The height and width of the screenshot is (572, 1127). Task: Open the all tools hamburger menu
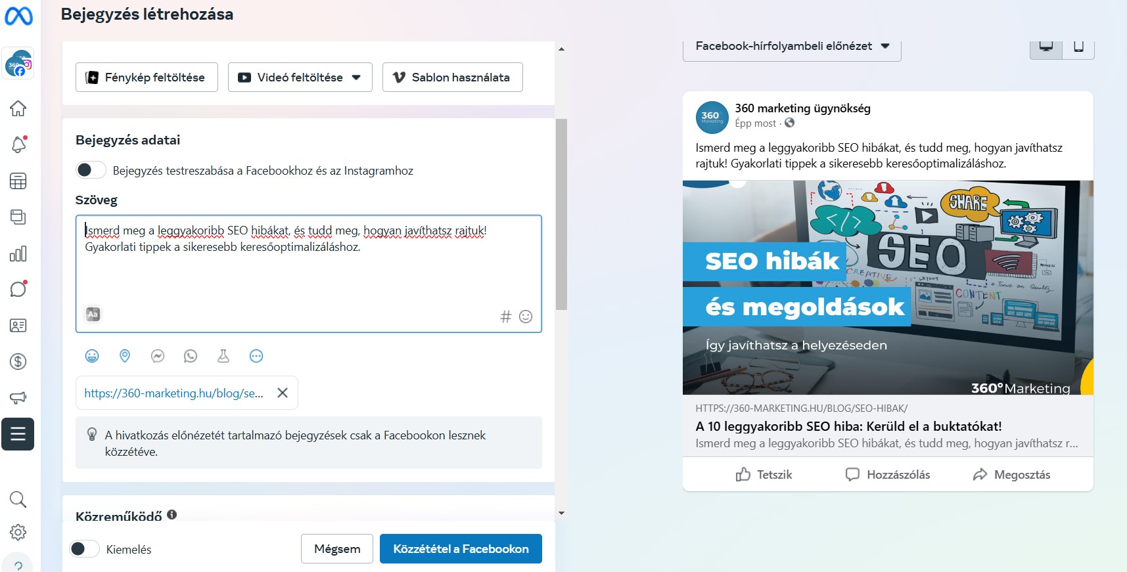point(18,434)
